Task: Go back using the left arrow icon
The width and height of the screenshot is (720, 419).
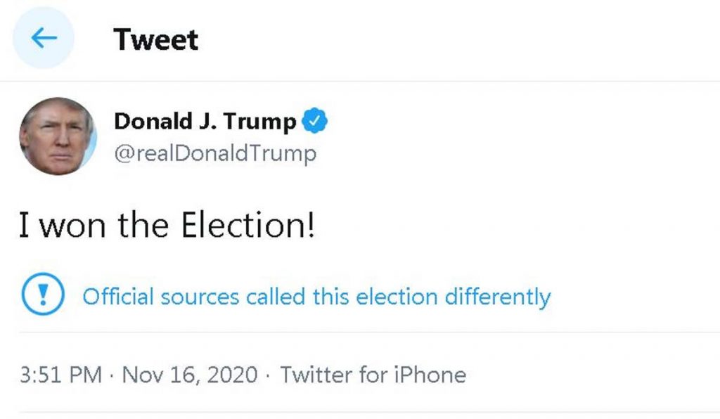Action: pyautogui.click(x=44, y=39)
